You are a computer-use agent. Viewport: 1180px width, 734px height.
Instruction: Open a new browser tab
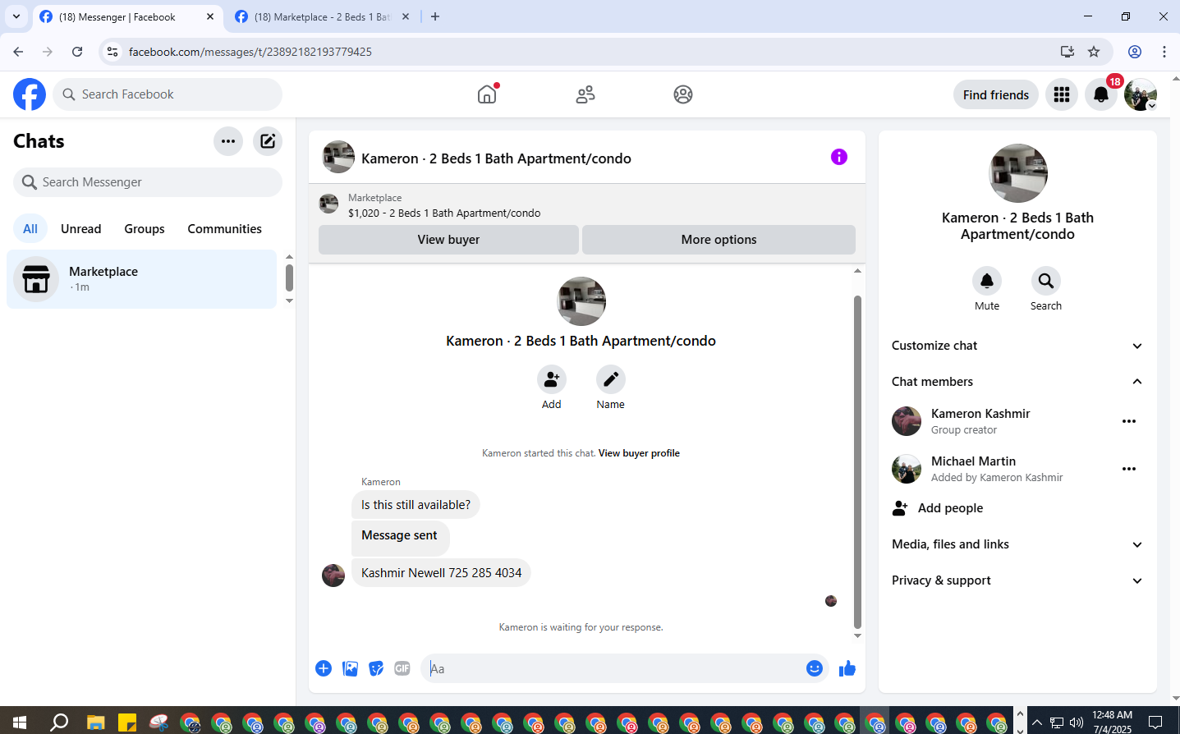tap(435, 16)
